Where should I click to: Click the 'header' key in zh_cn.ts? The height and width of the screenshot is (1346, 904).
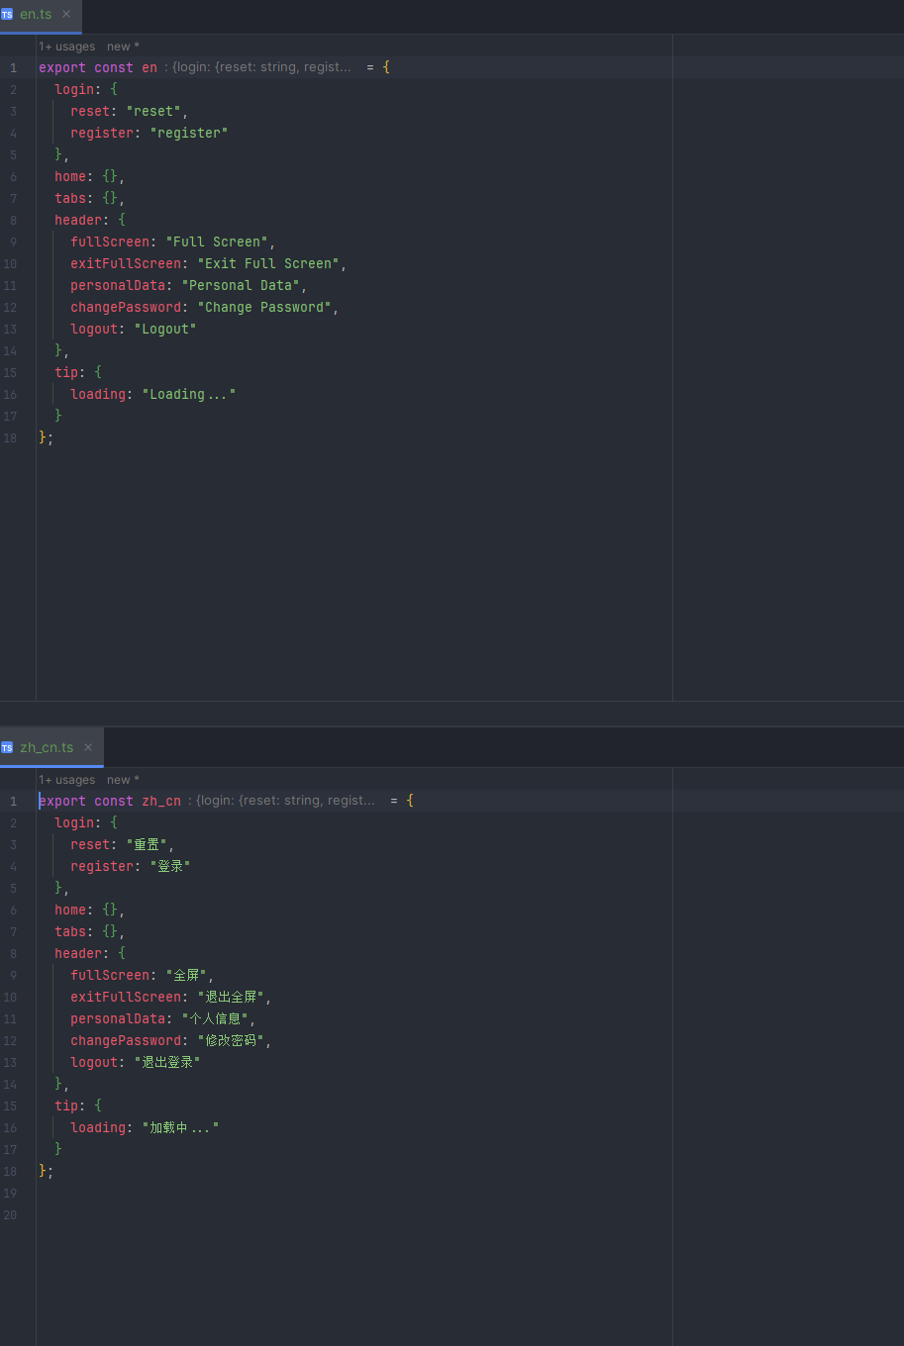tap(78, 953)
